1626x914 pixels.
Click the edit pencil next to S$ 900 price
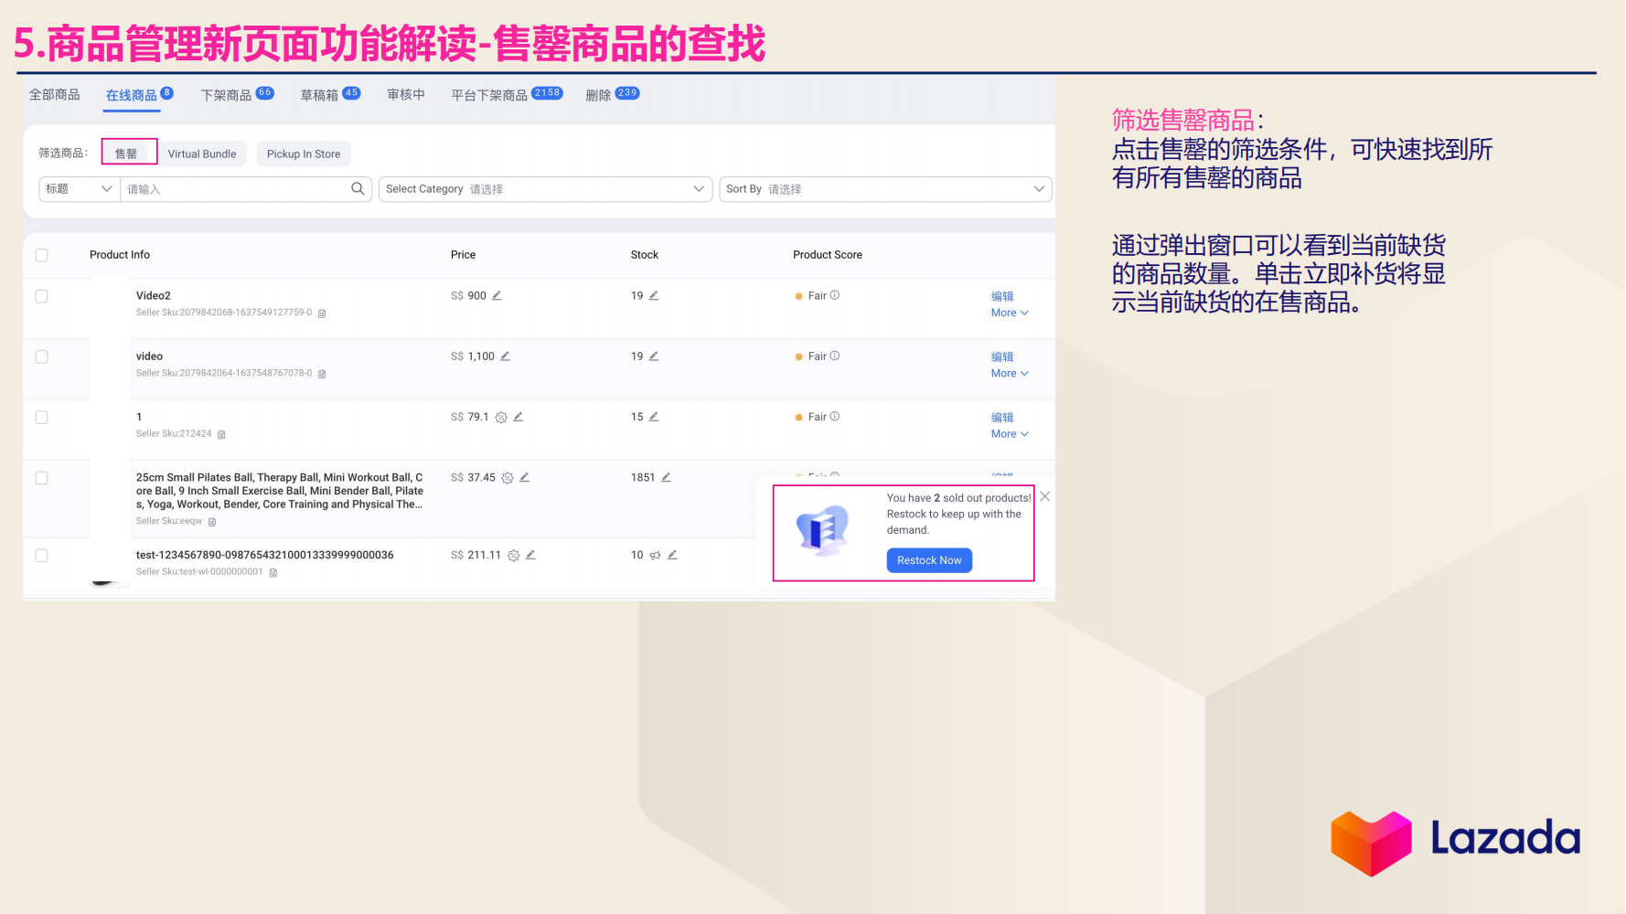coord(496,295)
